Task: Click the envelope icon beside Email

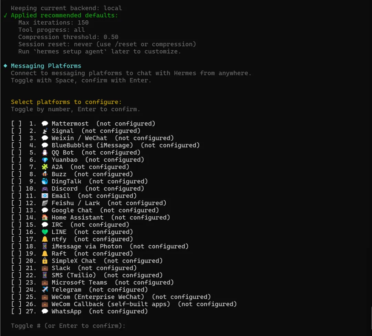Action: pos(44,196)
